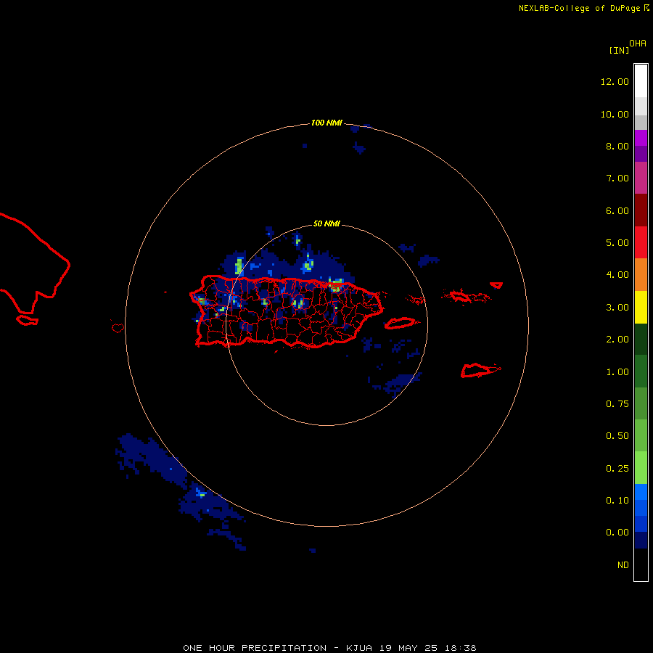Pick the yellow legend swatch at 3.00
The width and height of the screenshot is (653, 653).
coord(641,307)
